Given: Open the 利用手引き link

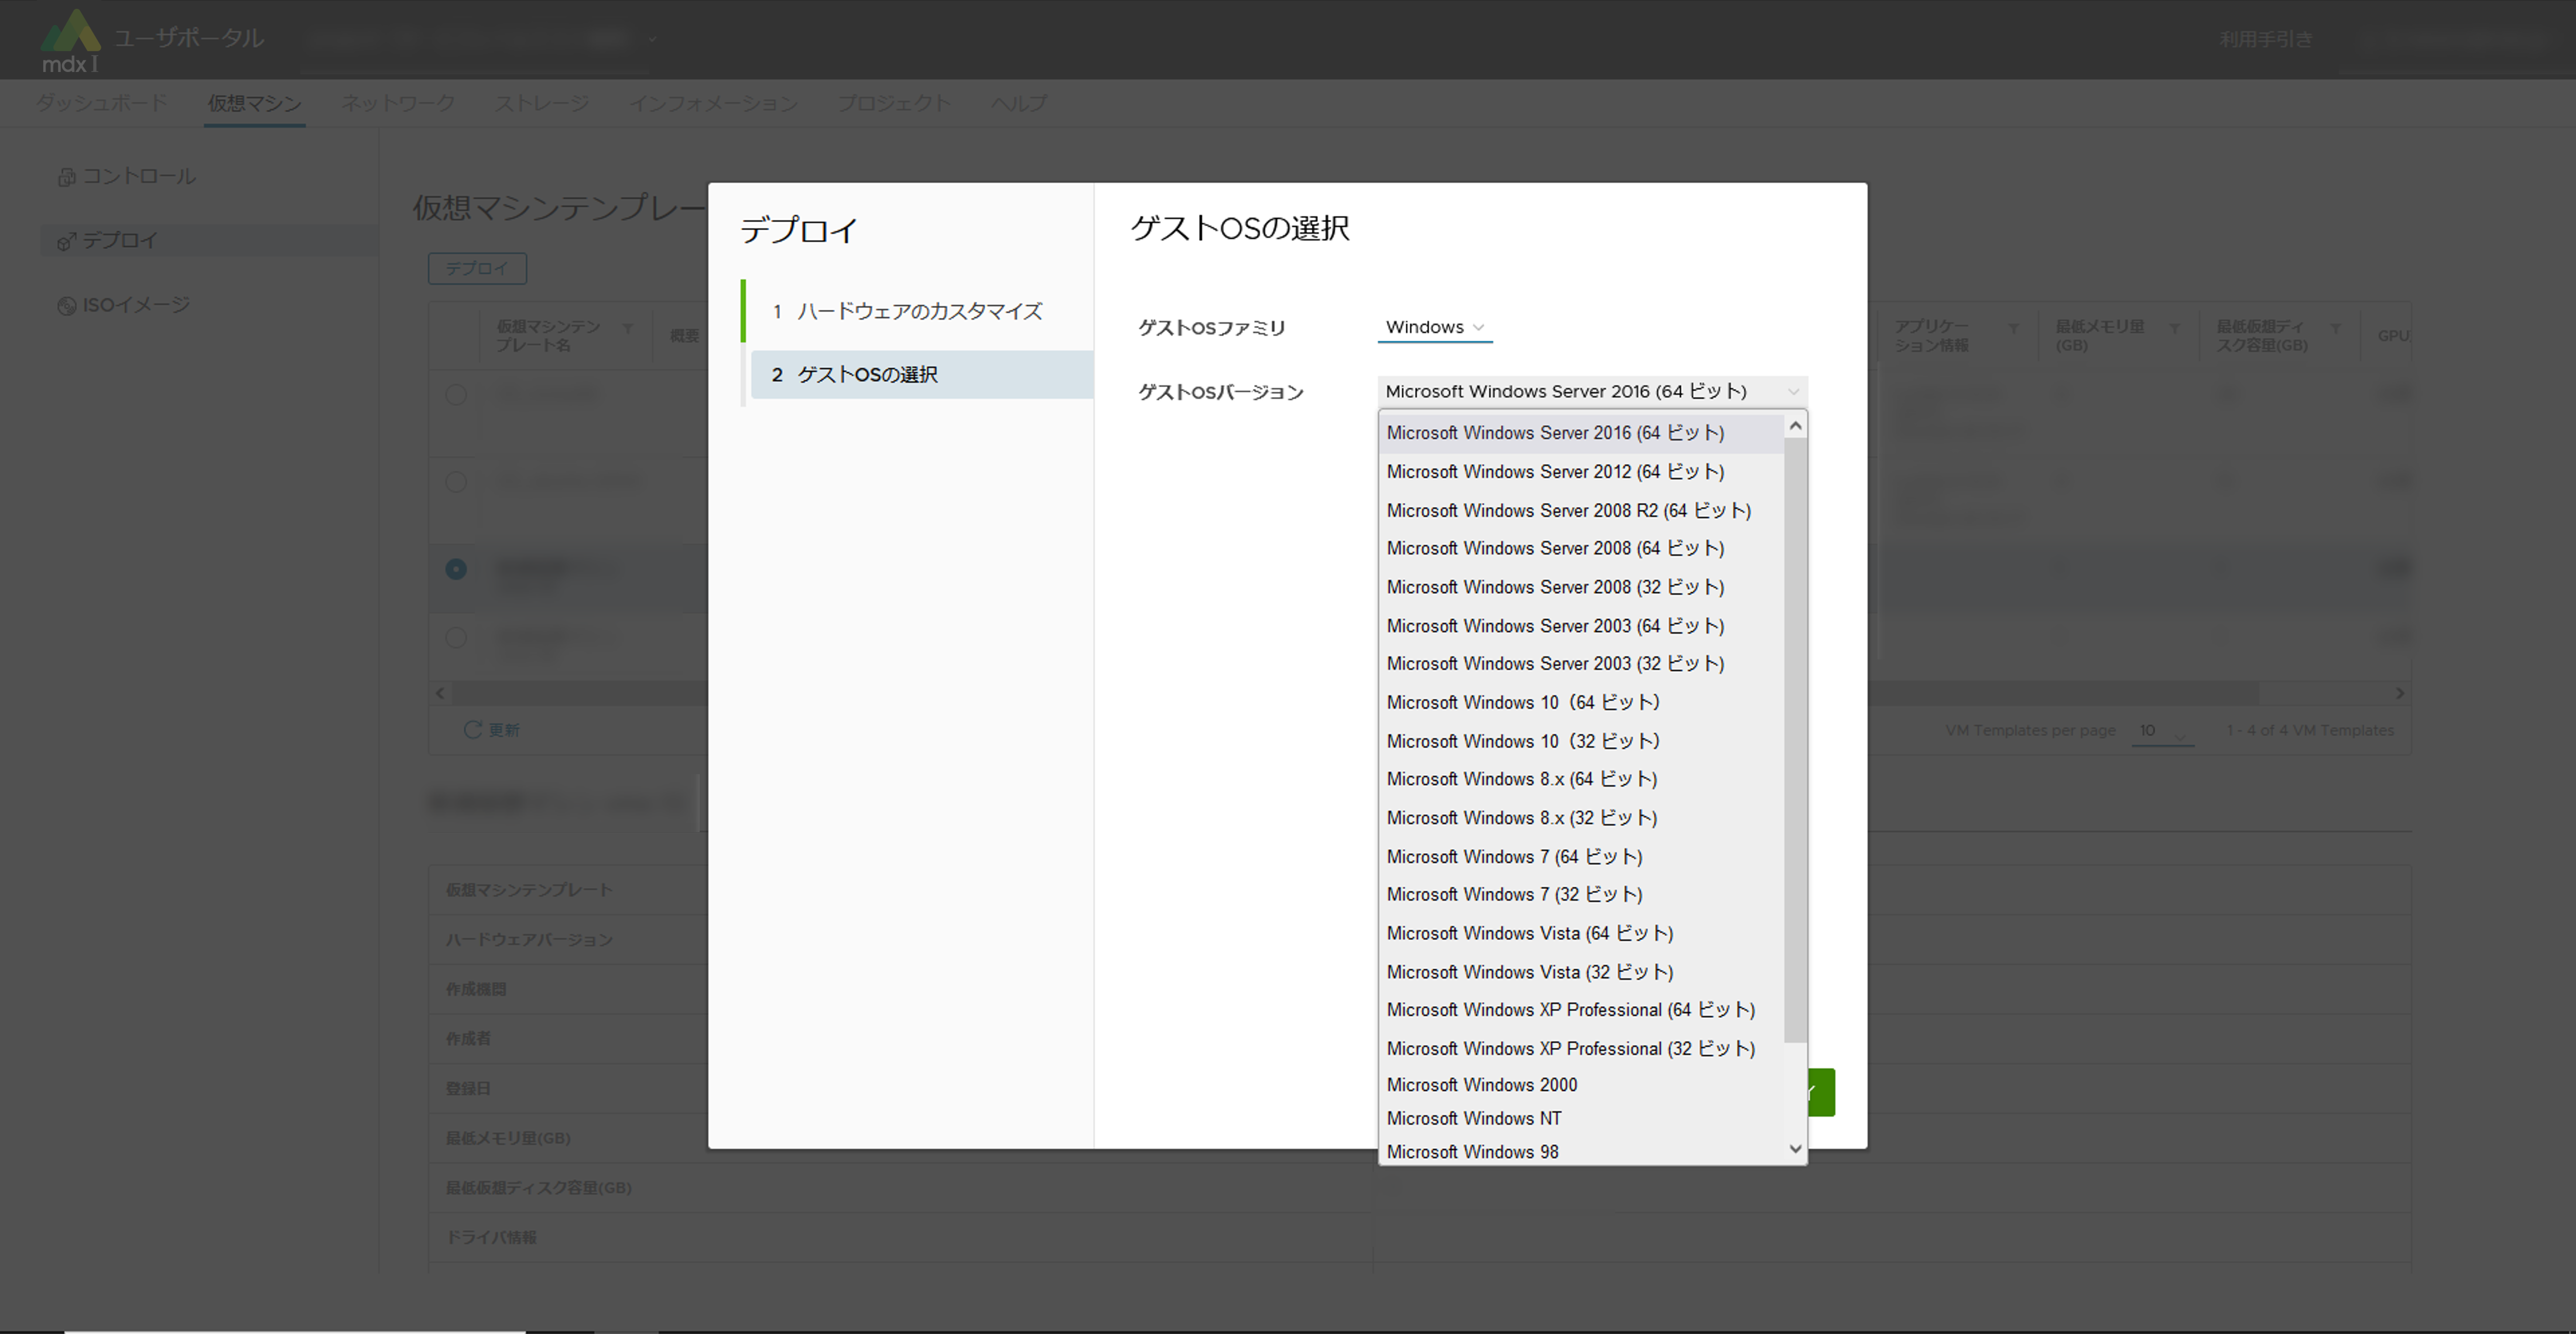Looking at the screenshot, I should pos(2266,39).
